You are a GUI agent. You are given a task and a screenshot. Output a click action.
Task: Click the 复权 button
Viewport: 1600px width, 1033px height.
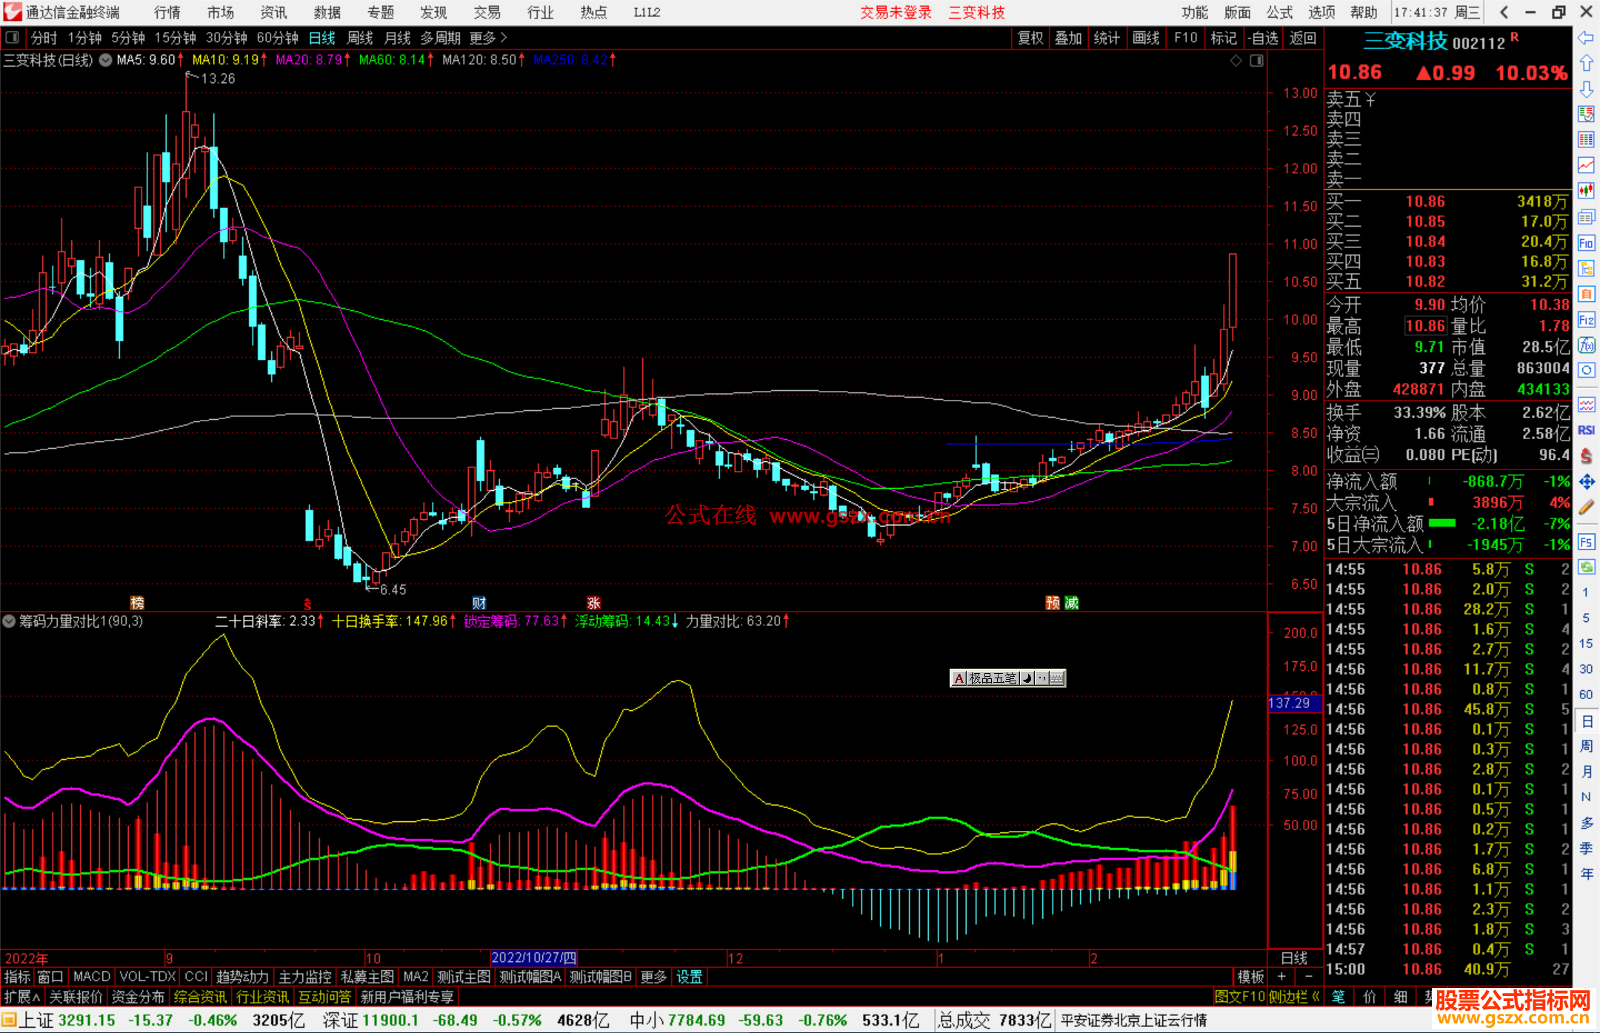(x=1030, y=38)
